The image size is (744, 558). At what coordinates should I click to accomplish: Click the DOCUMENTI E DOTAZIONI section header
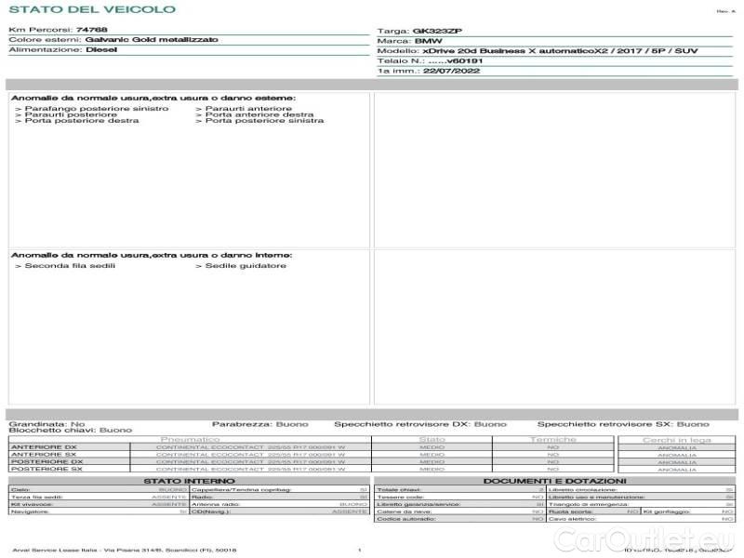[x=554, y=481]
